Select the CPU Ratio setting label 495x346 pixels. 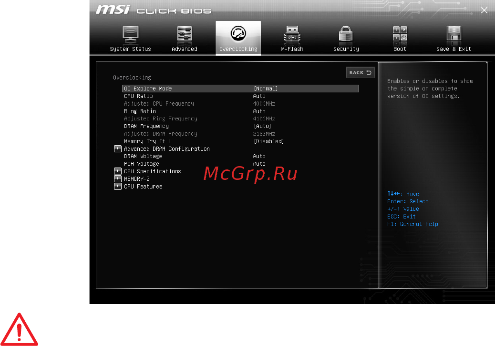click(x=138, y=96)
